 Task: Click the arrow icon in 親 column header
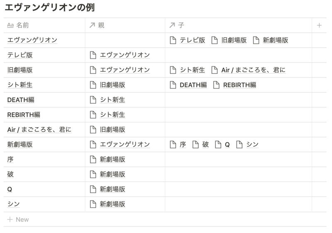[92, 25]
